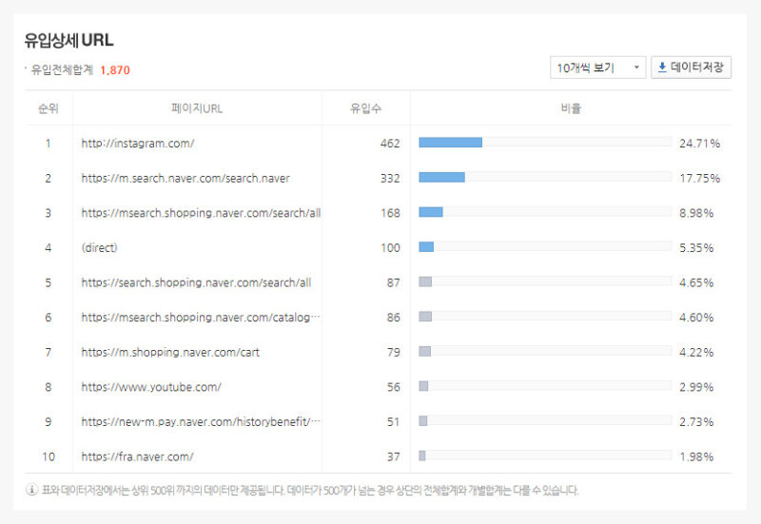
Task: Click the data save download icon
Action: [x=662, y=68]
